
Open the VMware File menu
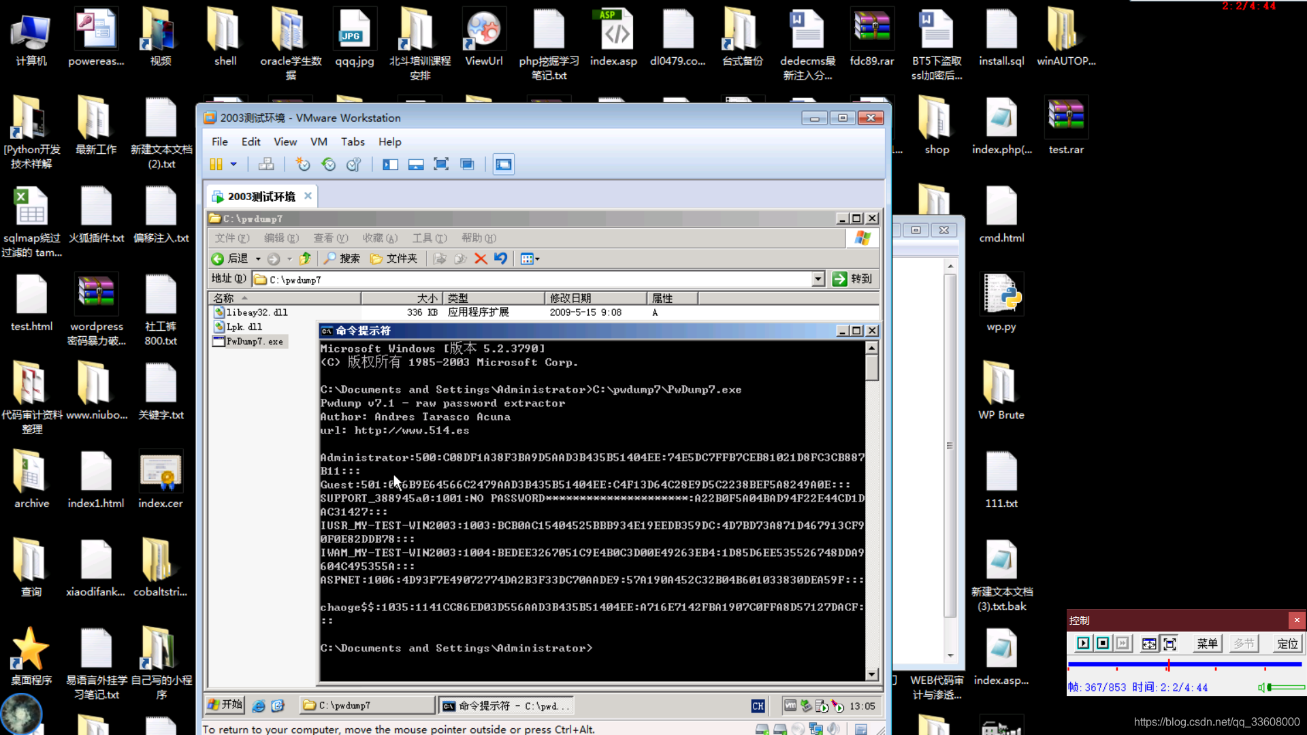click(x=220, y=142)
